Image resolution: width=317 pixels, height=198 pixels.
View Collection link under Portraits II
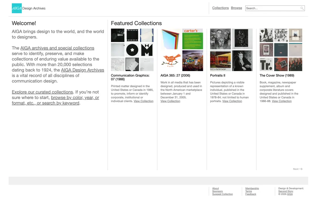[x=232, y=101]
